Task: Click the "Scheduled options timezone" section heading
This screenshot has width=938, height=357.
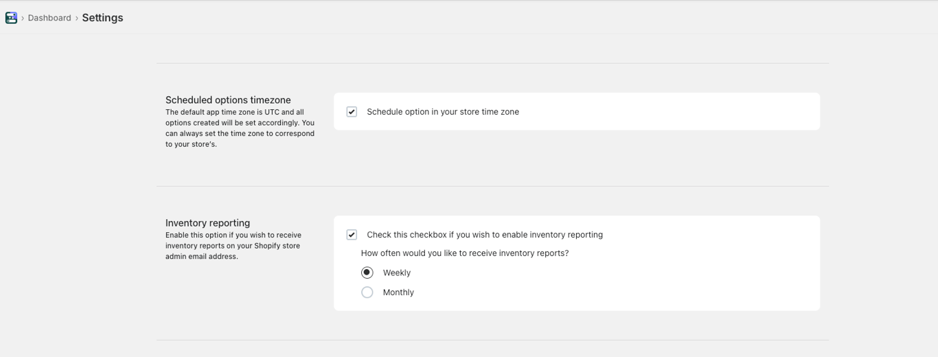Action: pyautogui.click(x=228, y=100)
